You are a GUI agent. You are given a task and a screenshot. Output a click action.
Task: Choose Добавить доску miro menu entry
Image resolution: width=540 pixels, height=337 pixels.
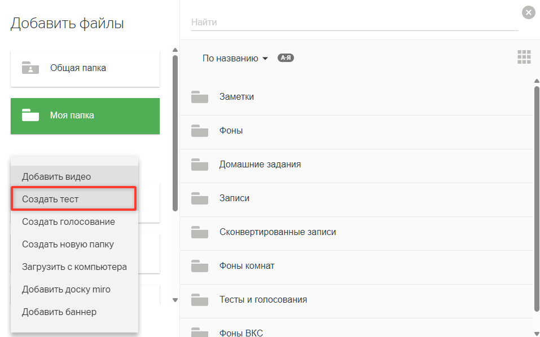(x=74, y=290)
